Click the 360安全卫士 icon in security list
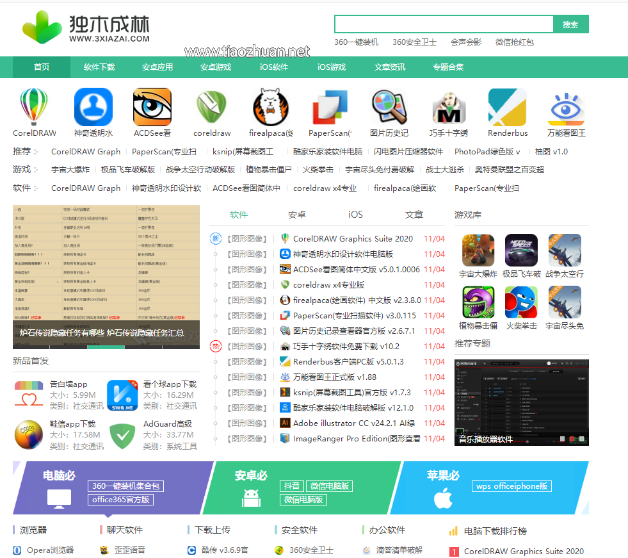Screen dimensions: 628x558 tap(279, 550)
